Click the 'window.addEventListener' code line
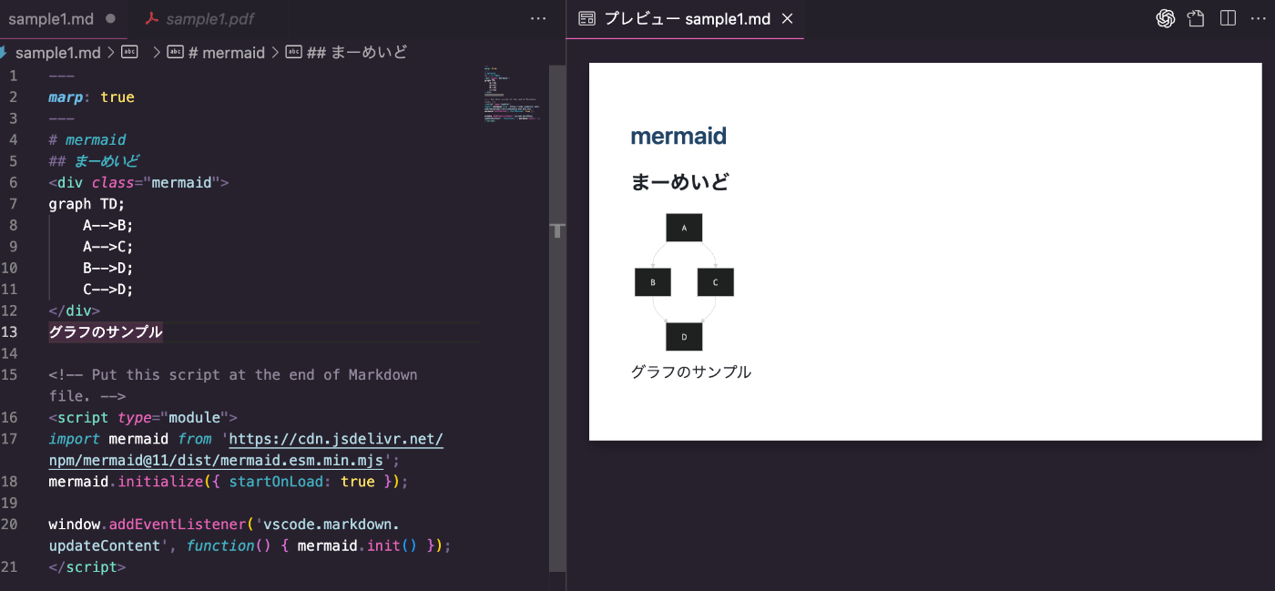Image resolution: width=1275 pixels, height=591 pixels. 250,535
